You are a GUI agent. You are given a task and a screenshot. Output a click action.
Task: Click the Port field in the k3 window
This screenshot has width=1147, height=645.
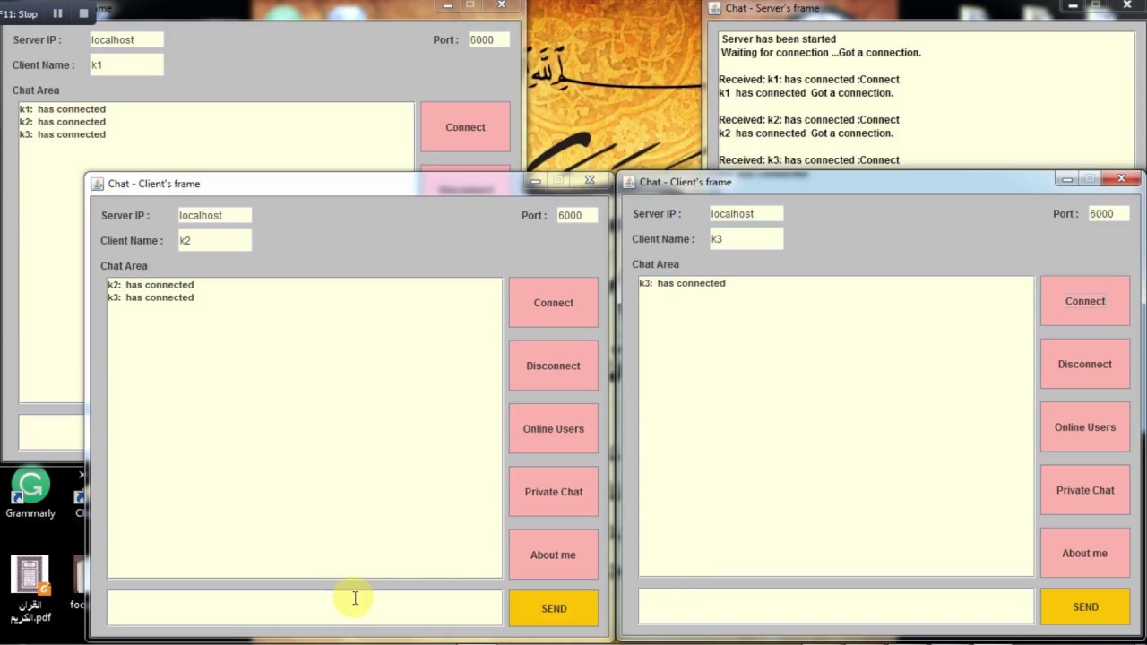coord(1108,213)
